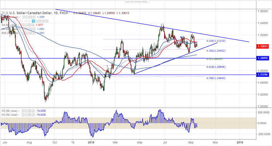Click price axis label 1.36000

[263, 11]
